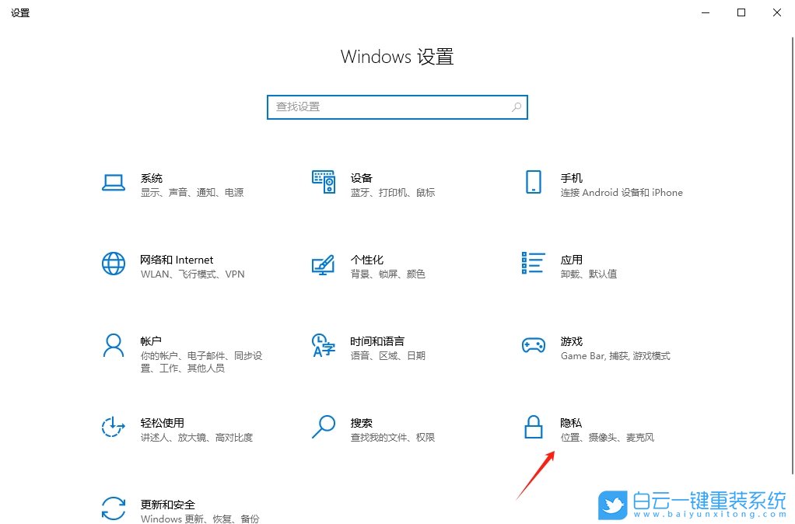Viewport: 795px width, 524px height.
Task: Open the 个性化 (Personalization) icon
Action: tap(324, 264)
